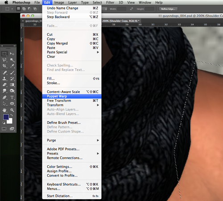
Task: Click Intersect with Selection mode button
Action: 35,8
